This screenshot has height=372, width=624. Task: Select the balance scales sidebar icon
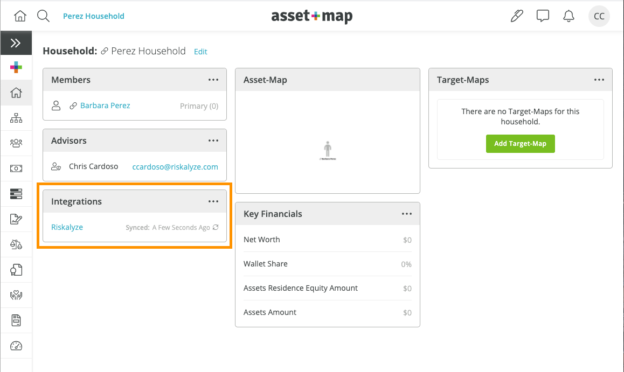pos(16,244)
